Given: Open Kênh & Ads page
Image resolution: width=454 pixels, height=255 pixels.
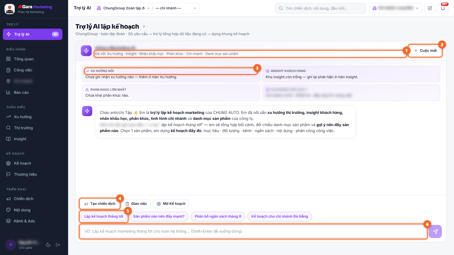Looking at the screenshot, I should (33, 221).
